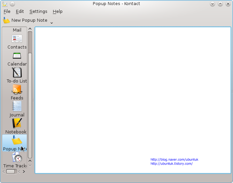Maximize the Kontact window

coord(220,4)
